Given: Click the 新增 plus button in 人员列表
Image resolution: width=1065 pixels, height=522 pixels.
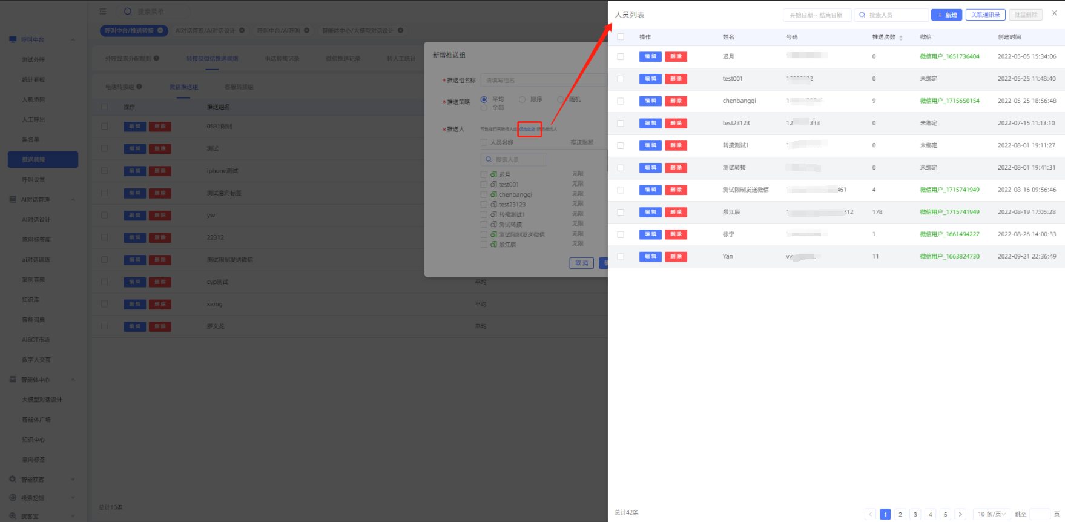Looking at the screenshot, I should click(946, 15).
